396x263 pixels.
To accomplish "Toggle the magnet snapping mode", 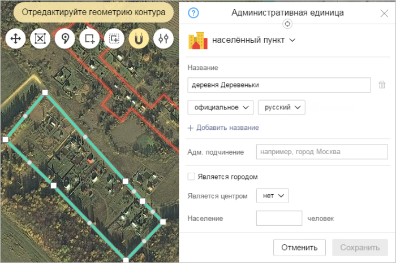I will click(x=139, y=38).
